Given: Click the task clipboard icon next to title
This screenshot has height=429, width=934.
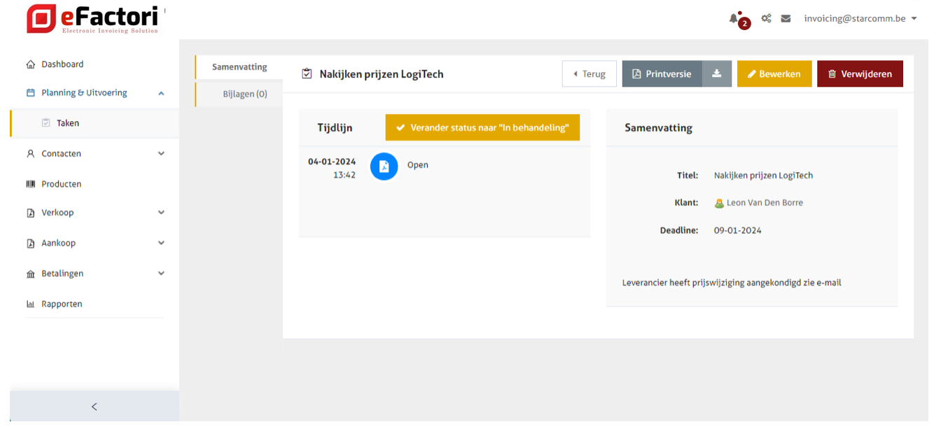Looking at the screenshot, I should (307, 74).
